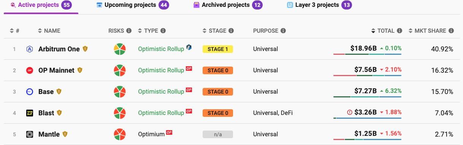Click the value breakdown bar under $7.27B
The height and width of the screenshot is (145, 463).
point(367,97)
